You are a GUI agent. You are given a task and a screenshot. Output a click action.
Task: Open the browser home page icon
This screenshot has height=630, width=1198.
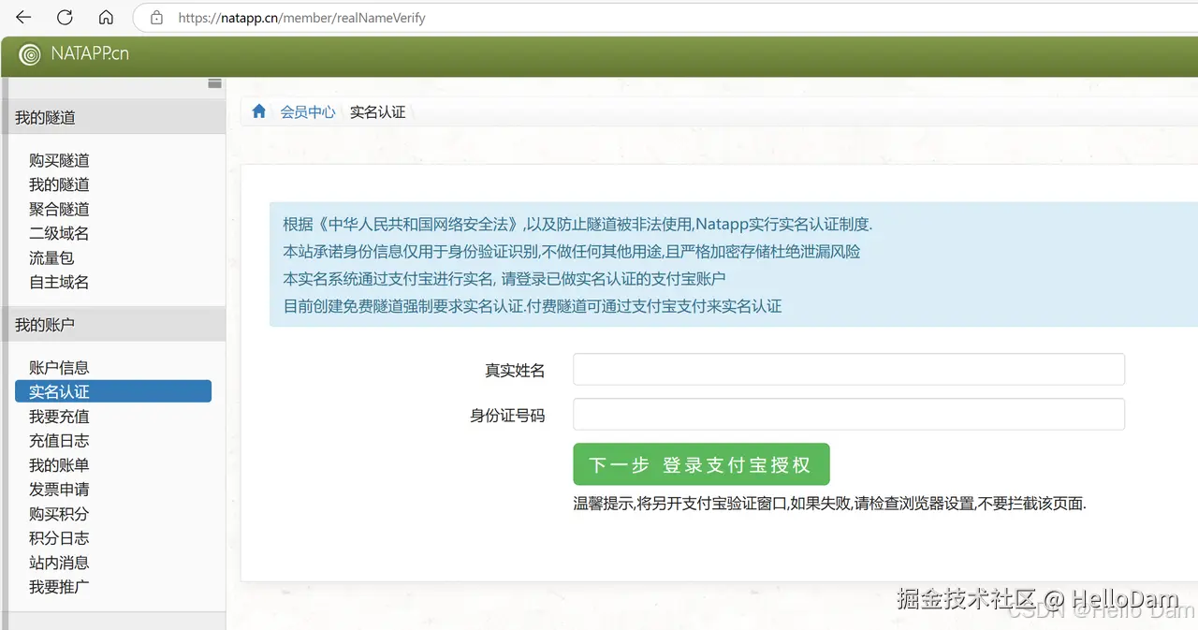pyautogui.click(x=106, y=17)
